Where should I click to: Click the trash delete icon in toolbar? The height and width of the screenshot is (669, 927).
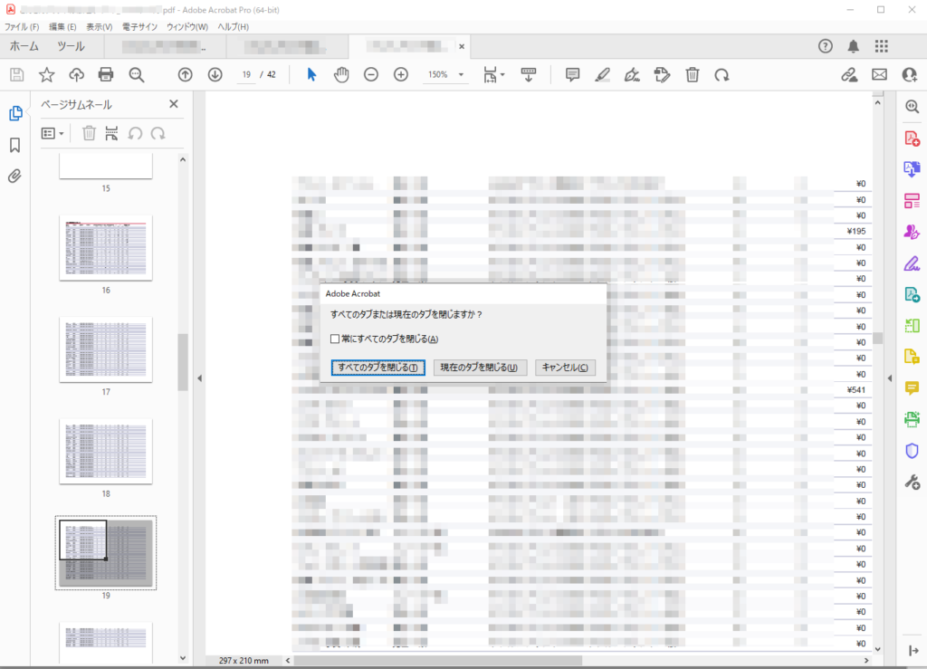point(693,75)
